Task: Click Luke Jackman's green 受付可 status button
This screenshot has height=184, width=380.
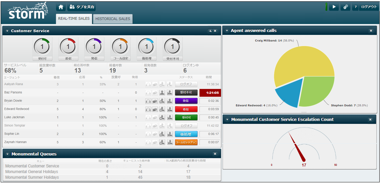Action: point(186,118)
